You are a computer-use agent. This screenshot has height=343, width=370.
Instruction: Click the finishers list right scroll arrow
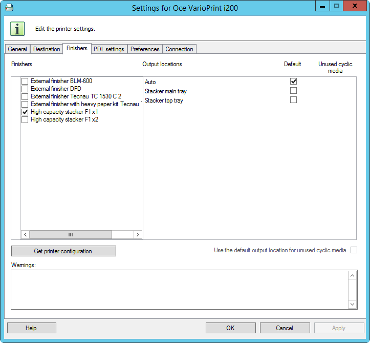pyautogui.click(x=138, y=234)
